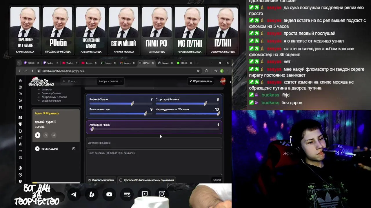The height and width of the screenshot is (208, 371).
Task: Open the document page icon in sidebar
Action: click(x=20, y=87)
